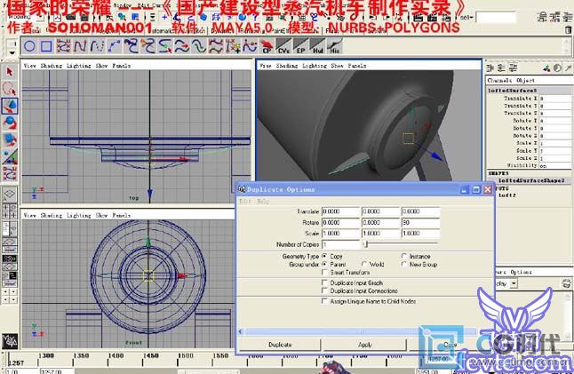Click the CVs shelf icon

283,46
